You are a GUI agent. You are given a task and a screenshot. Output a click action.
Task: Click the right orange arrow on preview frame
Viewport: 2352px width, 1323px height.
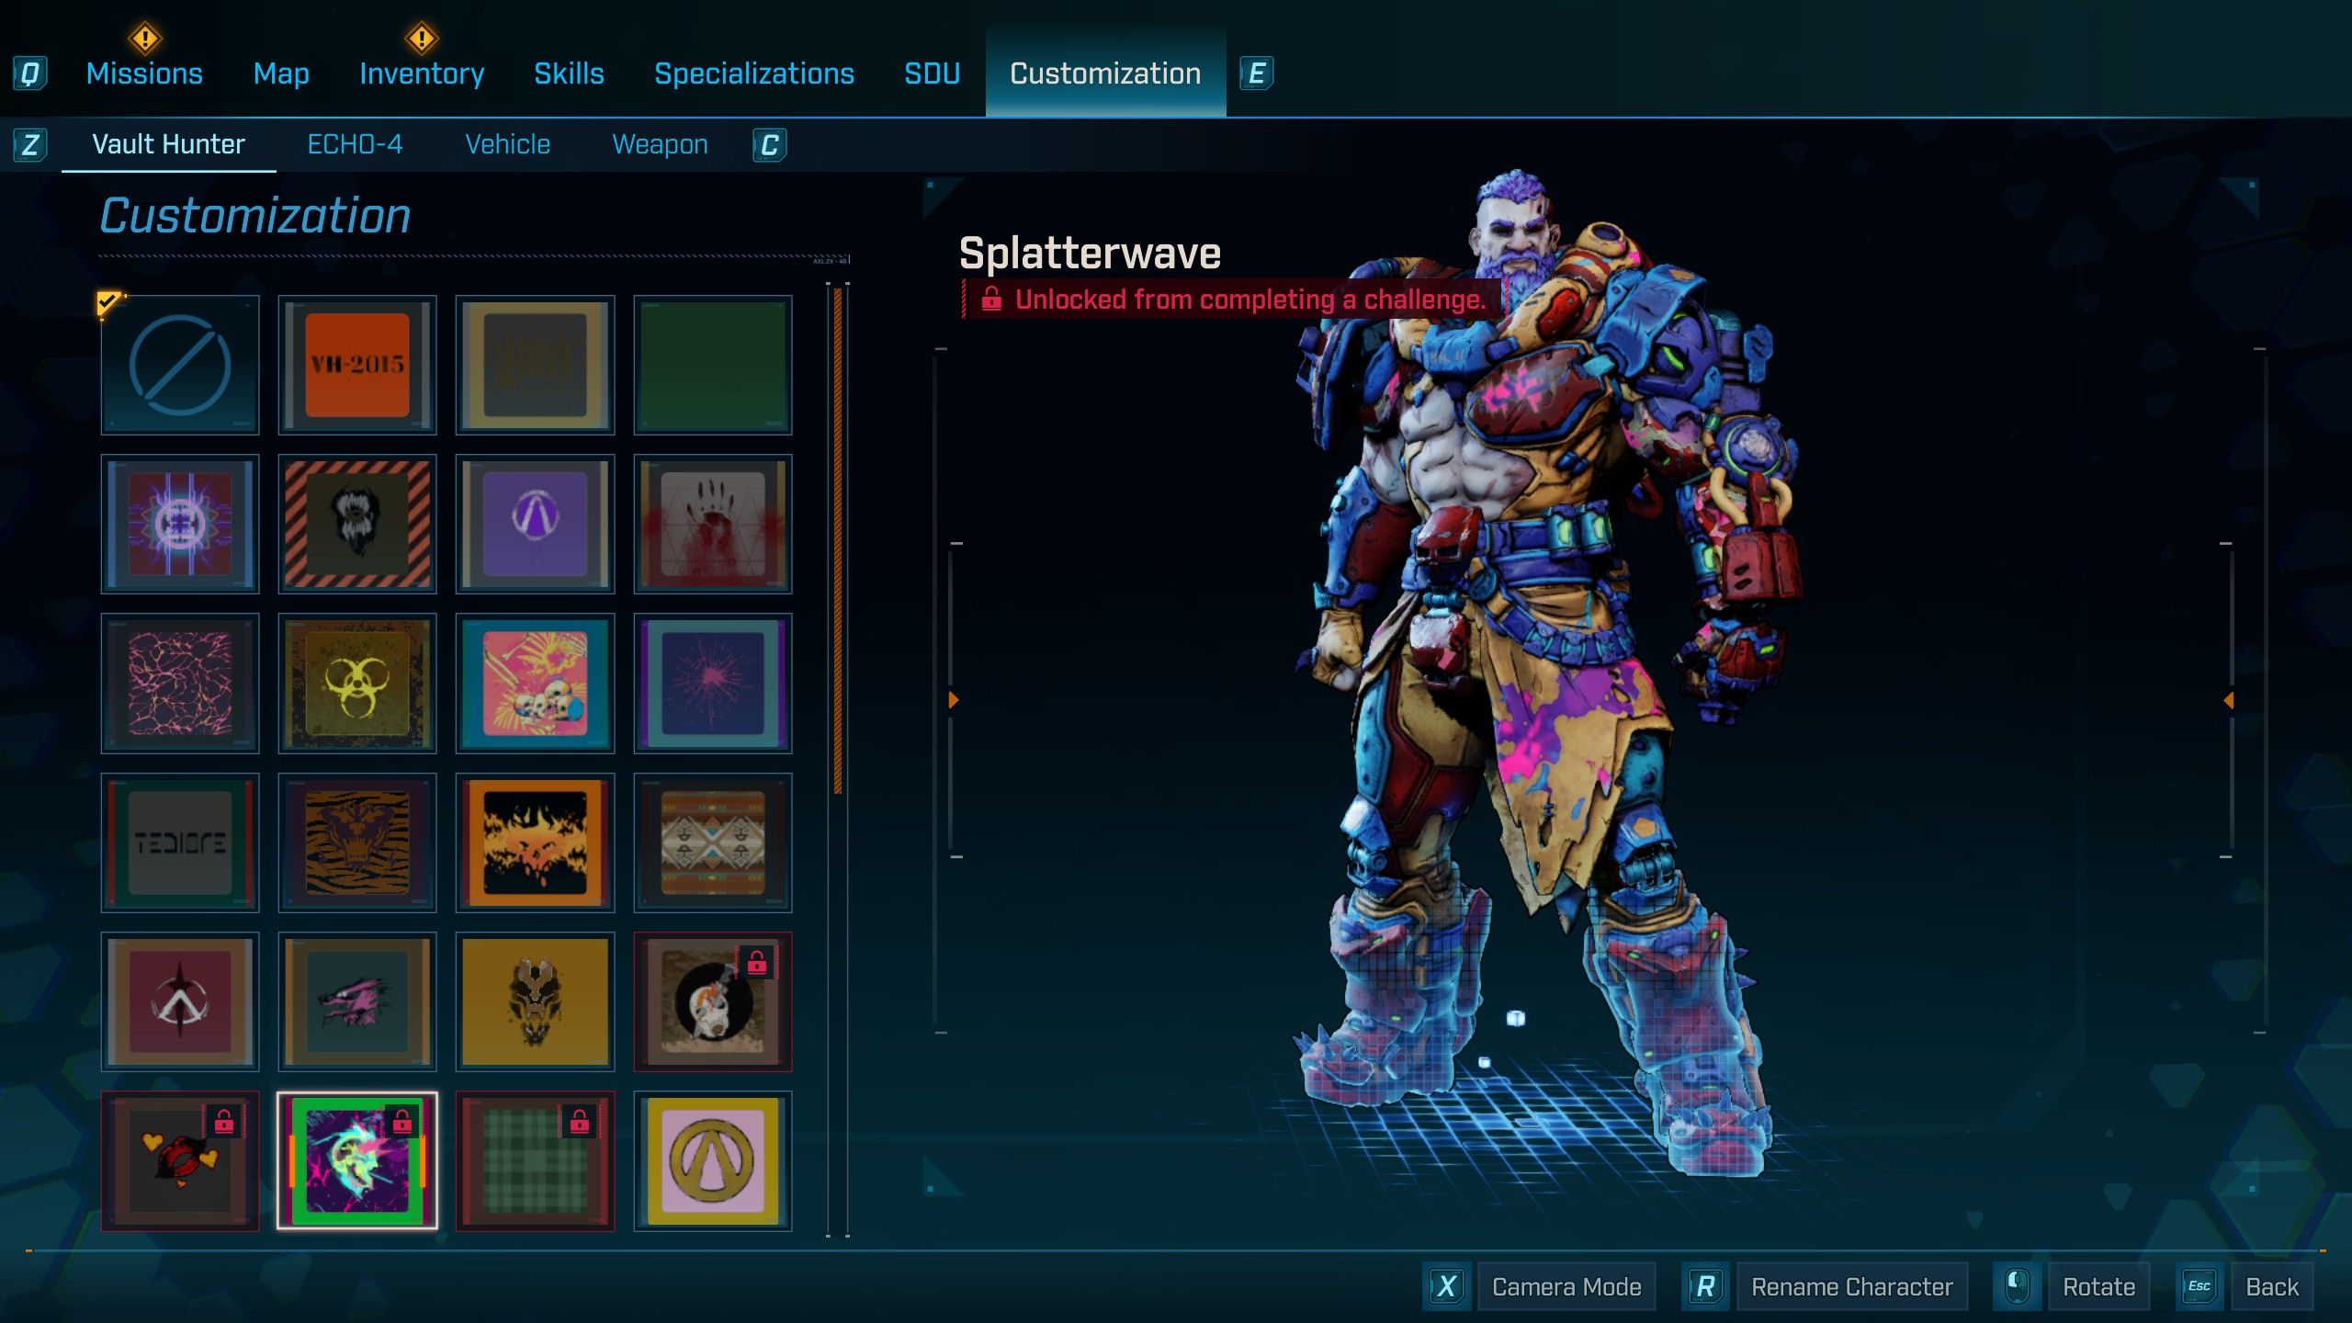[x=2228, y=700]
